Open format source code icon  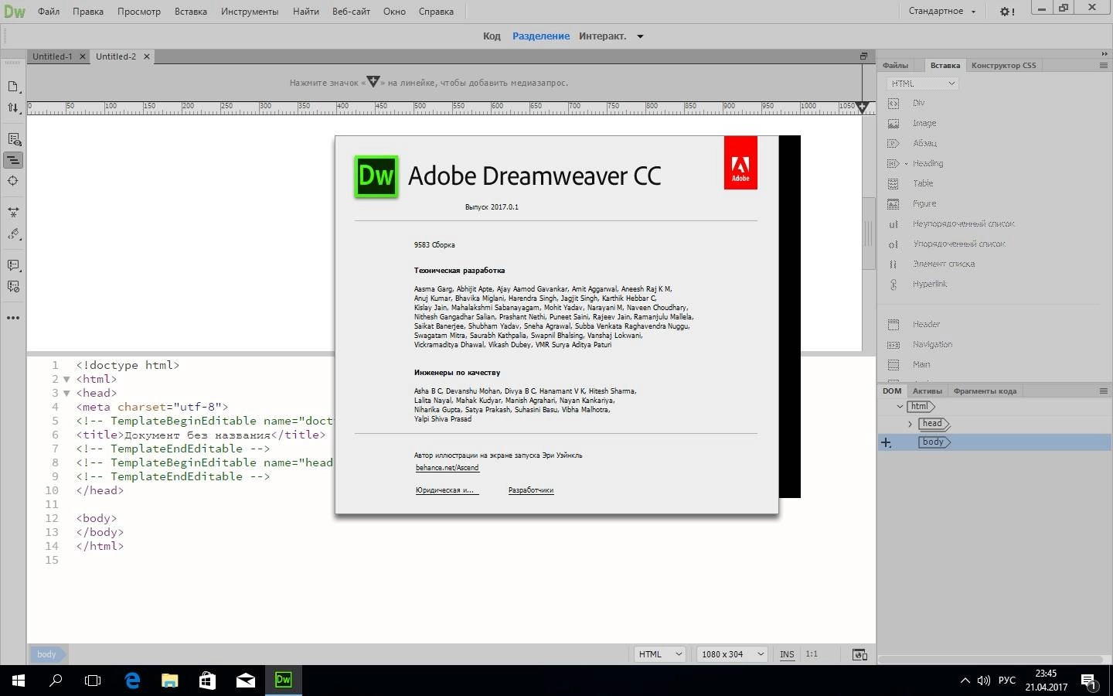13,234
